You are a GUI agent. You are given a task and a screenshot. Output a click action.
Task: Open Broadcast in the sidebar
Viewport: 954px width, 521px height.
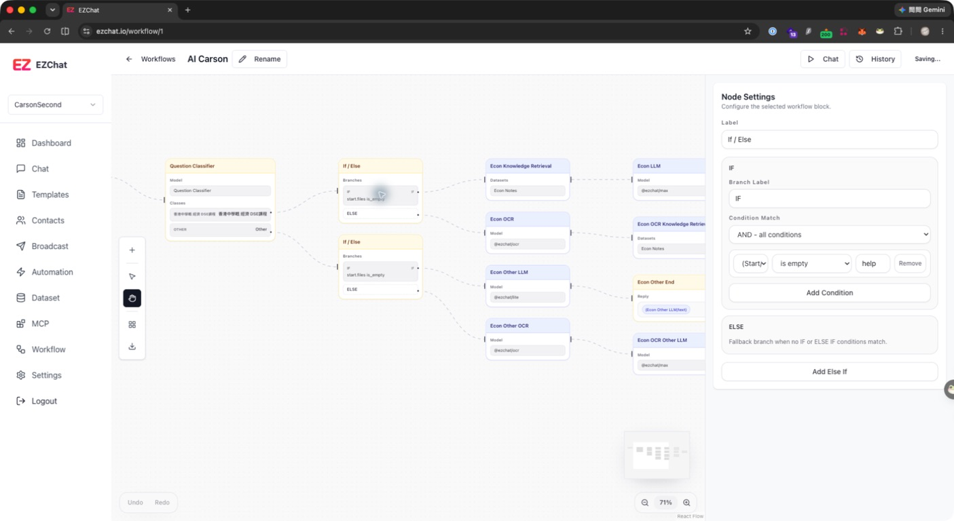tap(50, 246)
